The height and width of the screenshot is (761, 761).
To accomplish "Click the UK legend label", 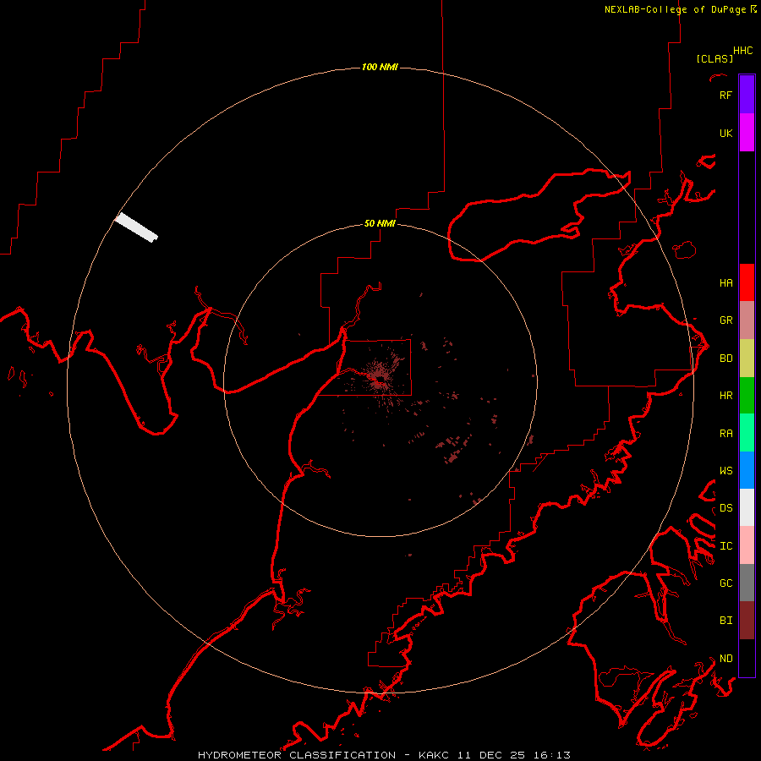I will point(725,133).
